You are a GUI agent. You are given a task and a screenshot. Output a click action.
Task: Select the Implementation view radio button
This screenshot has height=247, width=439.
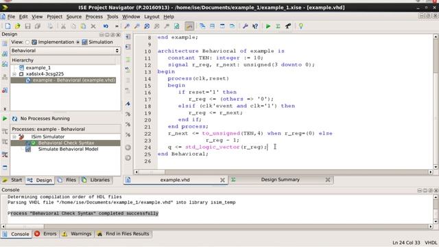tap(27, 43)
